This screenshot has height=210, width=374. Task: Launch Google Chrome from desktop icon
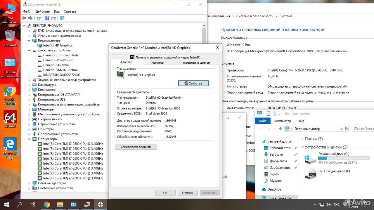[10, 95]
